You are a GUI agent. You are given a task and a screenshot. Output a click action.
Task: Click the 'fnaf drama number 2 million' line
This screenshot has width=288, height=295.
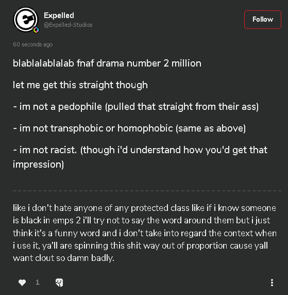(x=107, y=63)
